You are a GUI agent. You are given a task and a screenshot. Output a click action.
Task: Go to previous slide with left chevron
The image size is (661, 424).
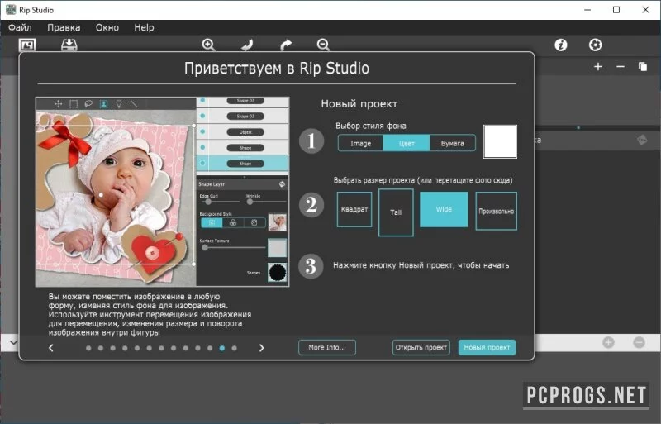[x=51, y=348]
